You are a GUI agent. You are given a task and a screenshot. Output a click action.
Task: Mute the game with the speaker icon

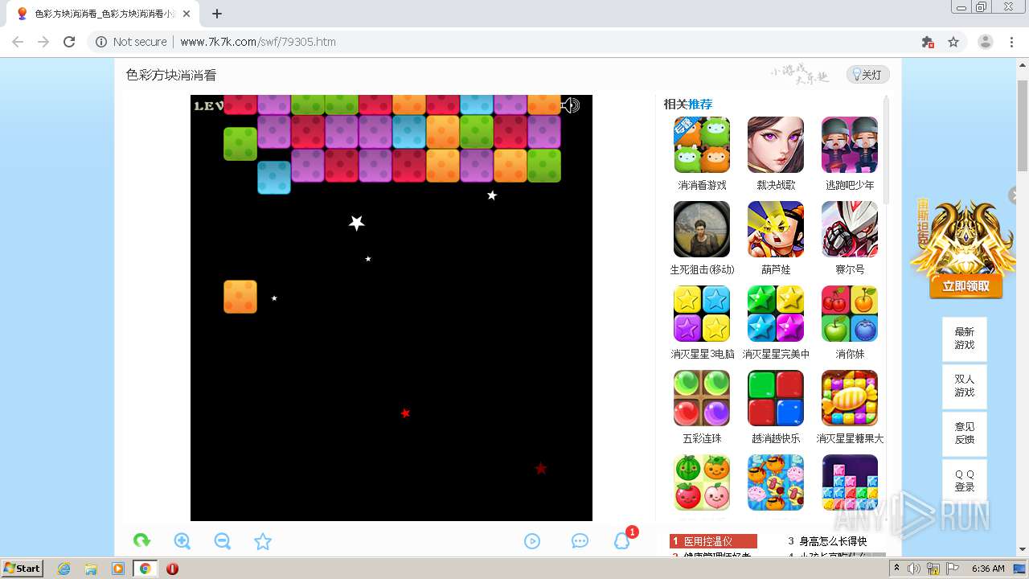(570, 105)
